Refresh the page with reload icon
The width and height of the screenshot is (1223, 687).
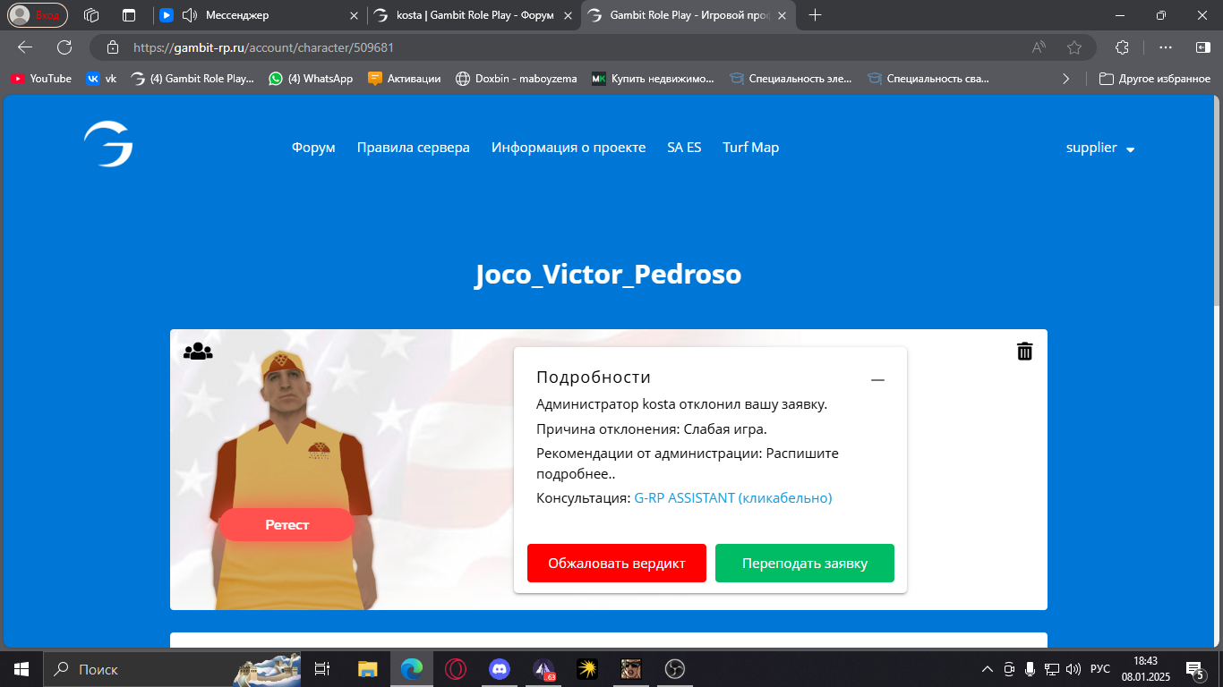[64, 47]
